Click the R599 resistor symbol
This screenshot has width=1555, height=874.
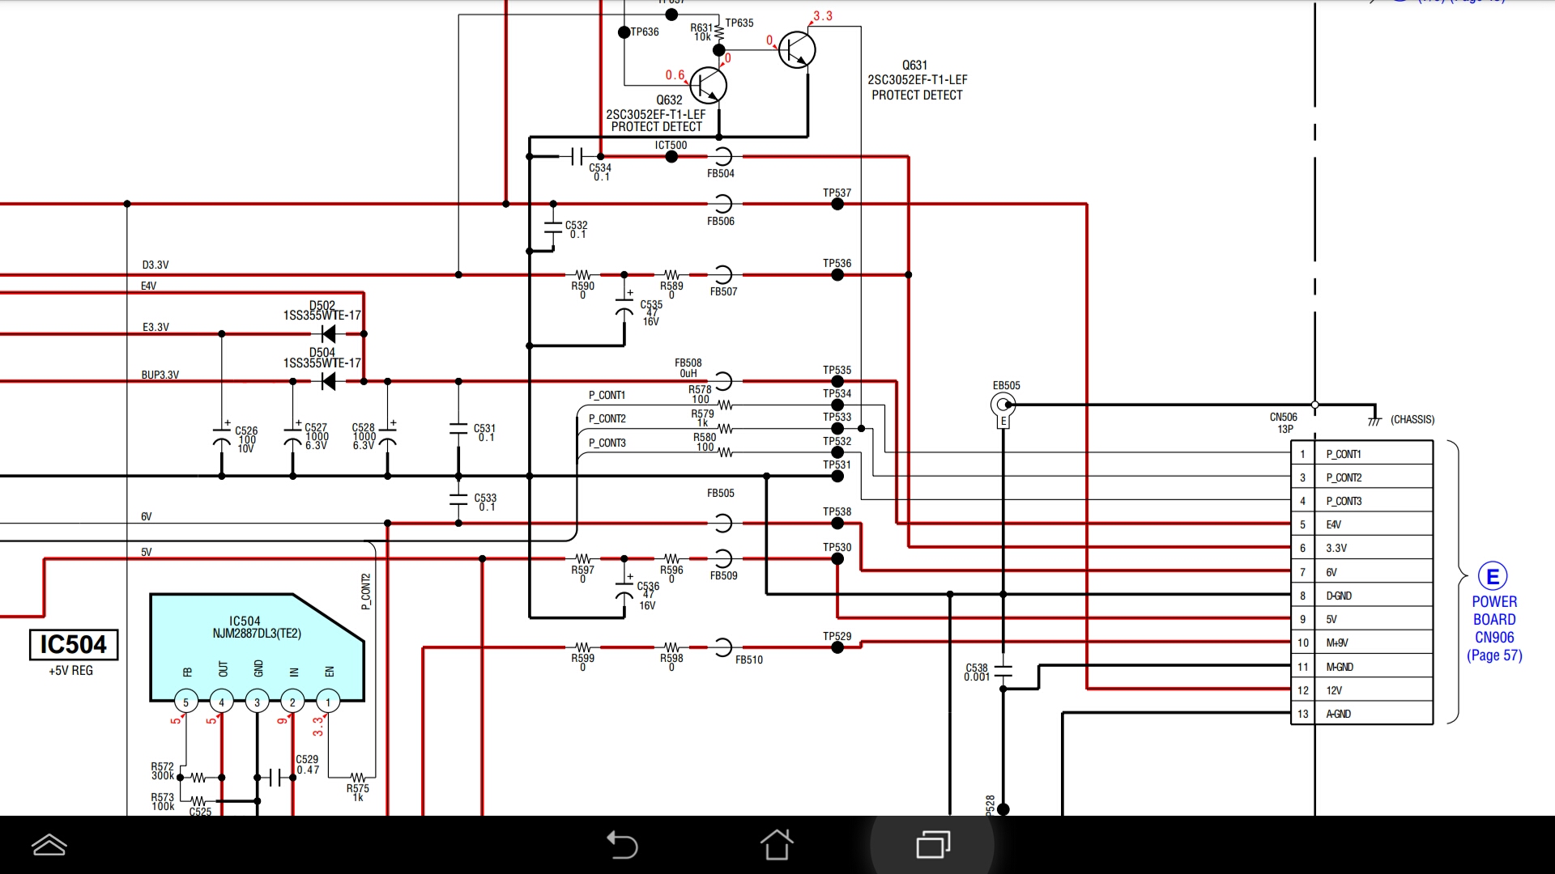point(582,647)
